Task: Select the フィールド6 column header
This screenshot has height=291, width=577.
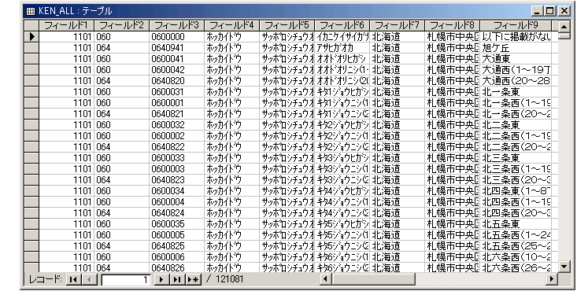Action: click(x=342, y=25)
